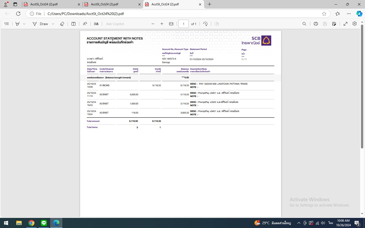Open the table of contents sidebar

point(7,24)
